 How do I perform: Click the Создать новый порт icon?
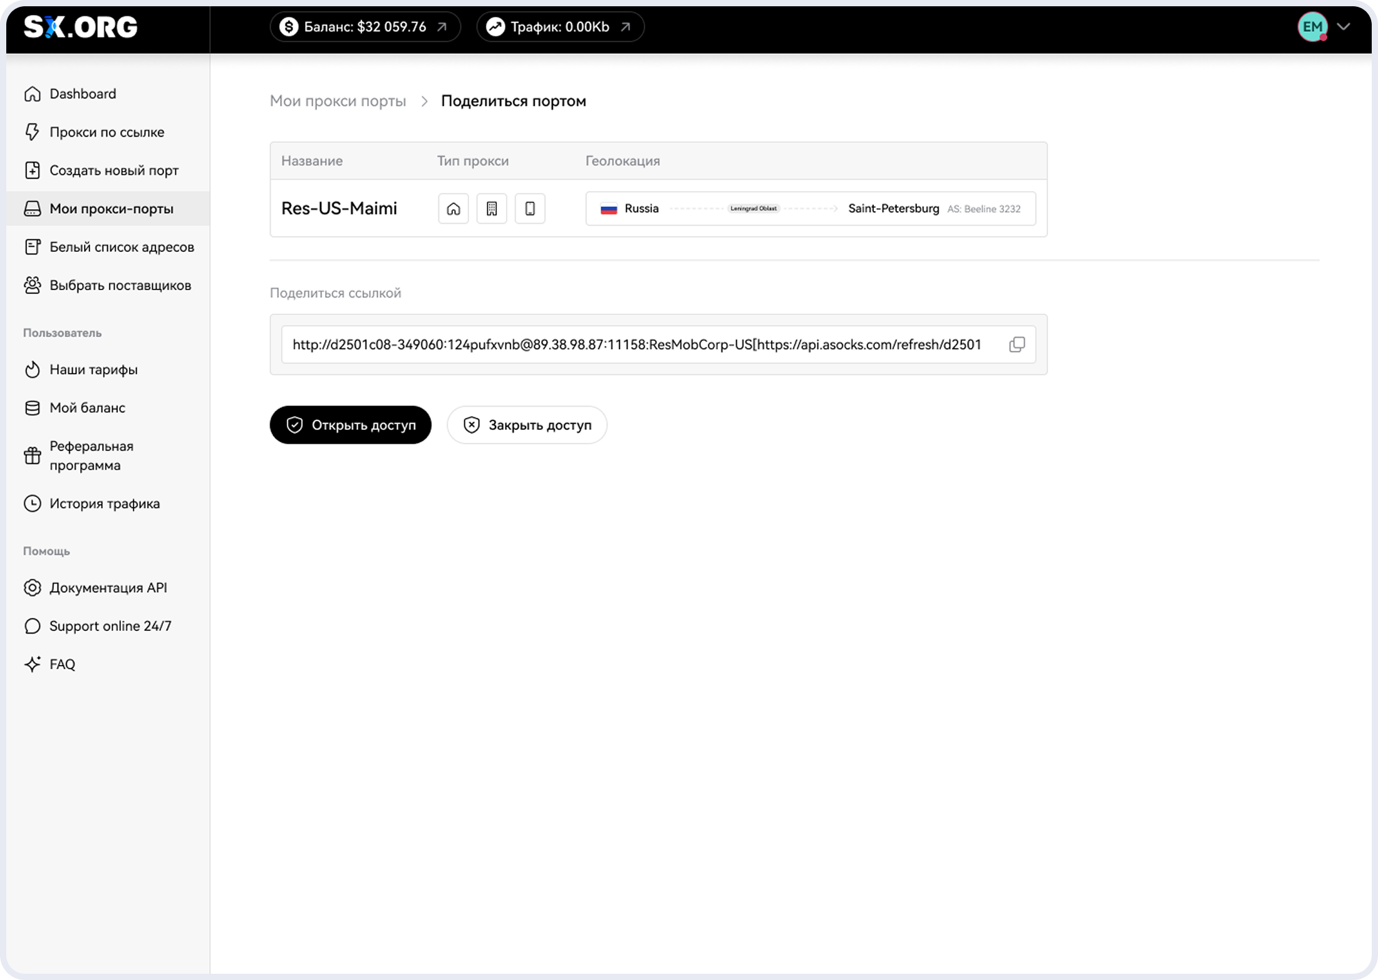click(x=33, y=170)
